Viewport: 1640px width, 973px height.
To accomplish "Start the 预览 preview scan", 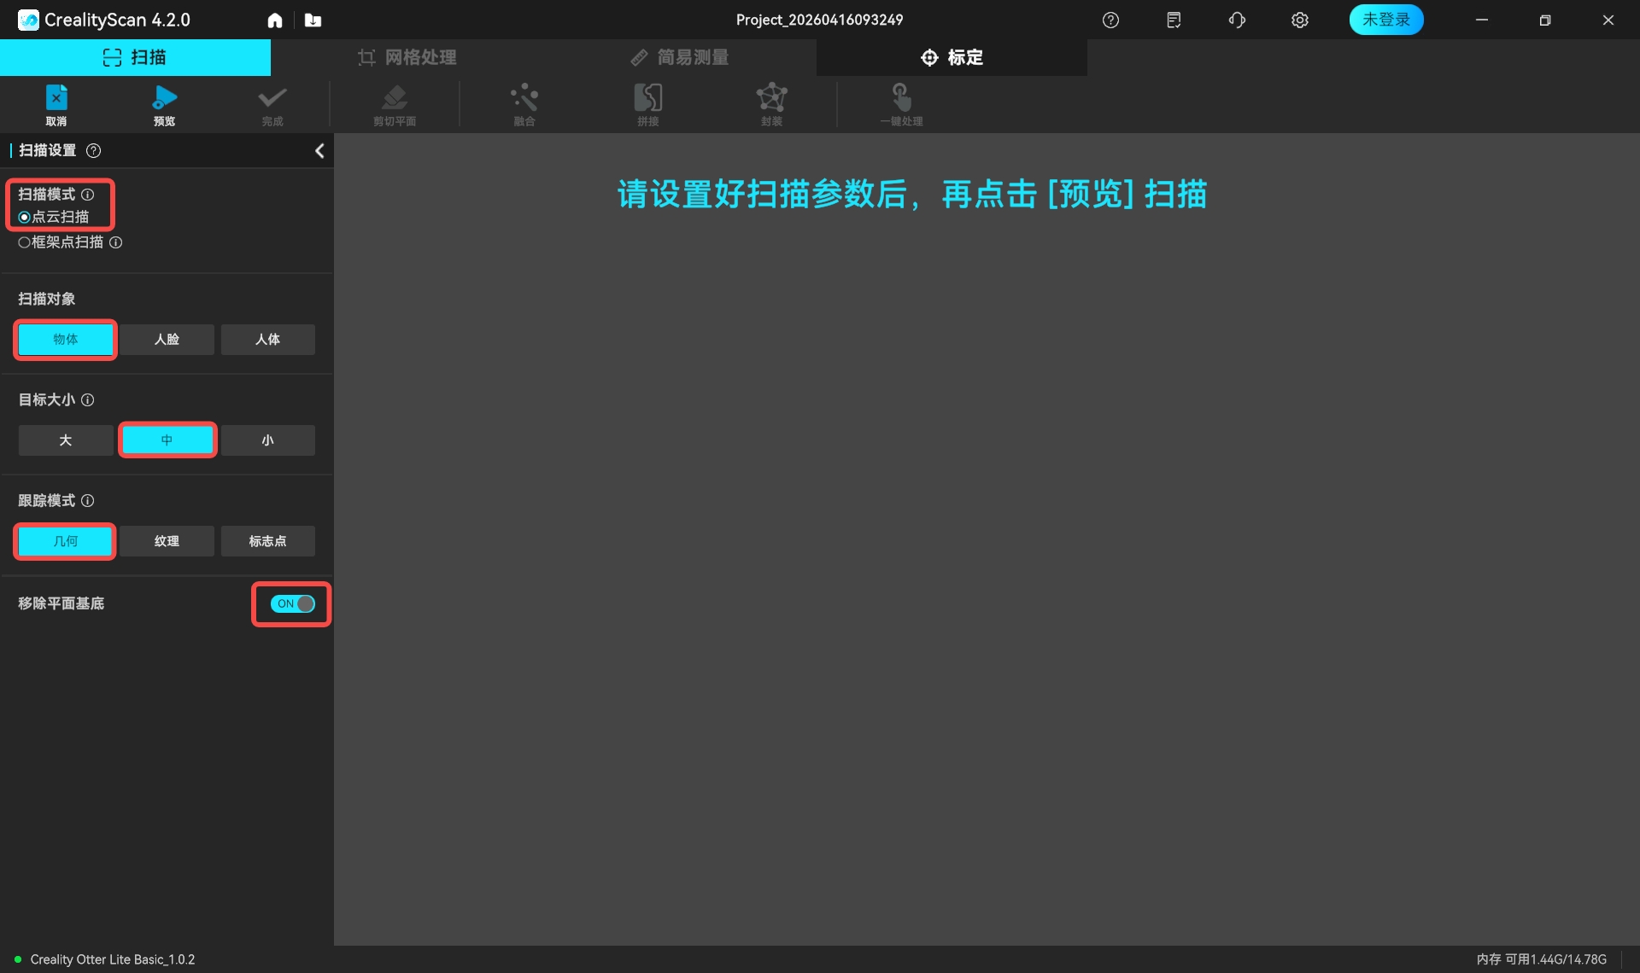I will click(164, 98).
